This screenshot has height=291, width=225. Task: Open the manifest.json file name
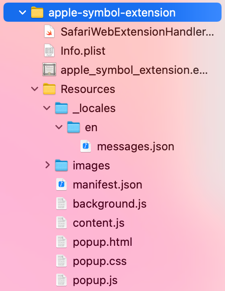[x=108, y=185]
